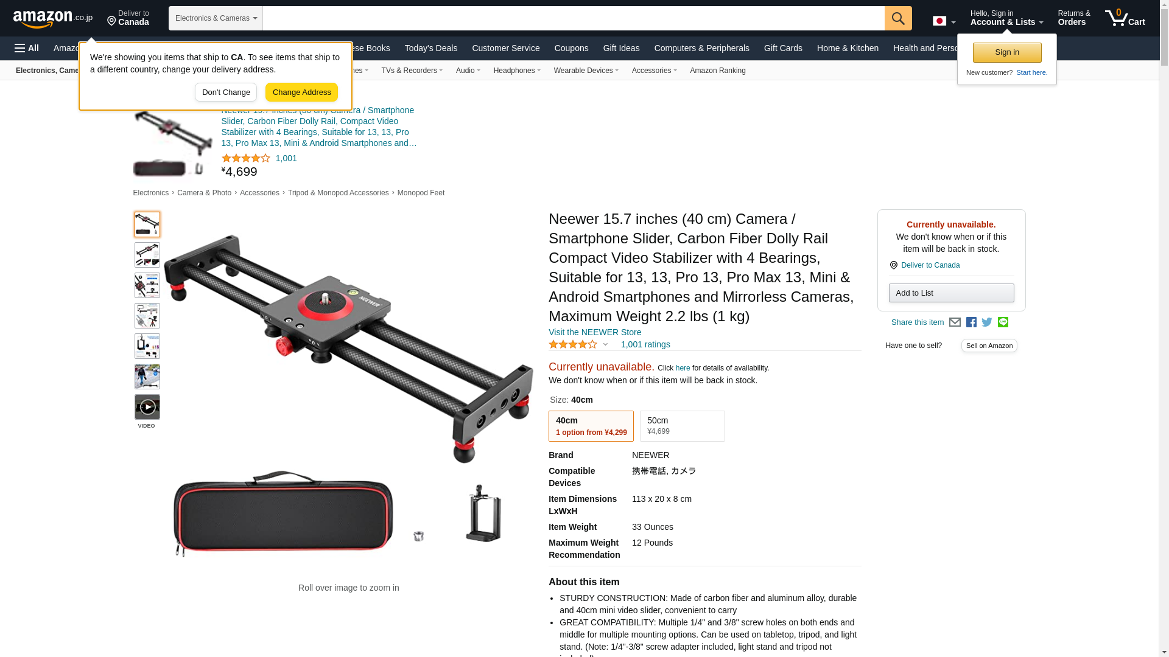Screen dimensions: 1169x657
Task: Click the Add to List button
Action: click(x=951, y=293)
